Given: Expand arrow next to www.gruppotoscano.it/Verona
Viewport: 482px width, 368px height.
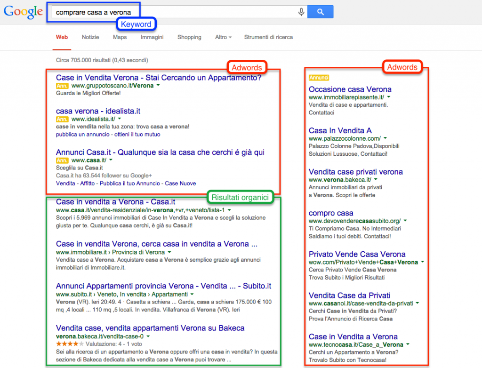Looking at the screenshot, I should click(158, 85).
